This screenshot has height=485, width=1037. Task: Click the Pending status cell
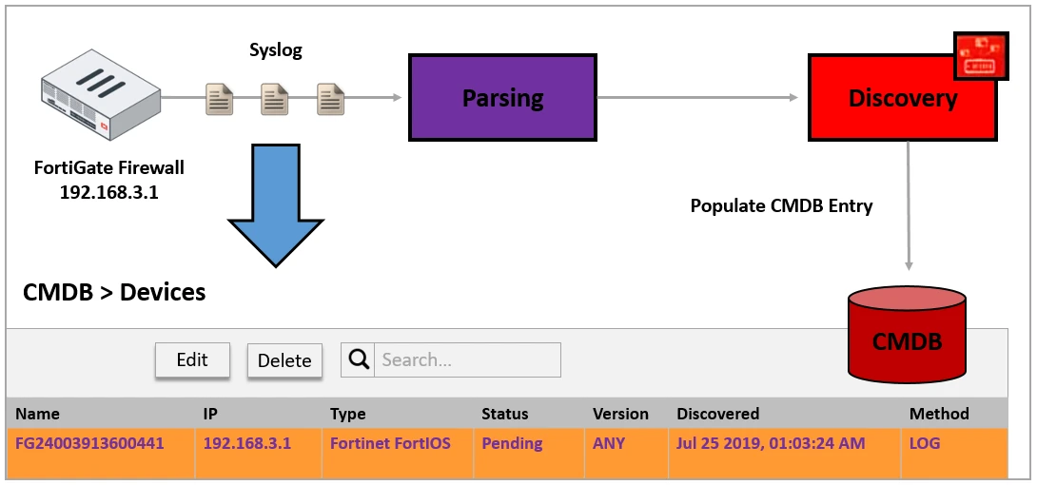(x=512, y=443)
